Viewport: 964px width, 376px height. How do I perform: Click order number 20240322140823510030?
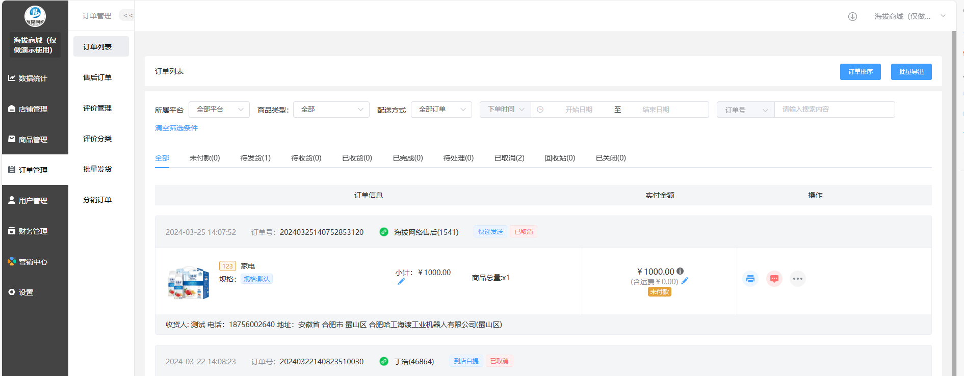(322, 362)
